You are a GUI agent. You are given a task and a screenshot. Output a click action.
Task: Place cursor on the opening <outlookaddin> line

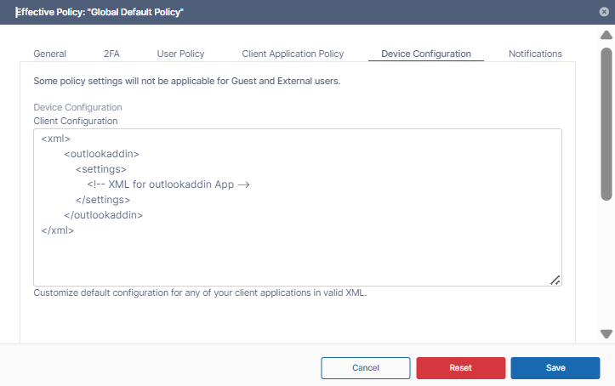101,154
